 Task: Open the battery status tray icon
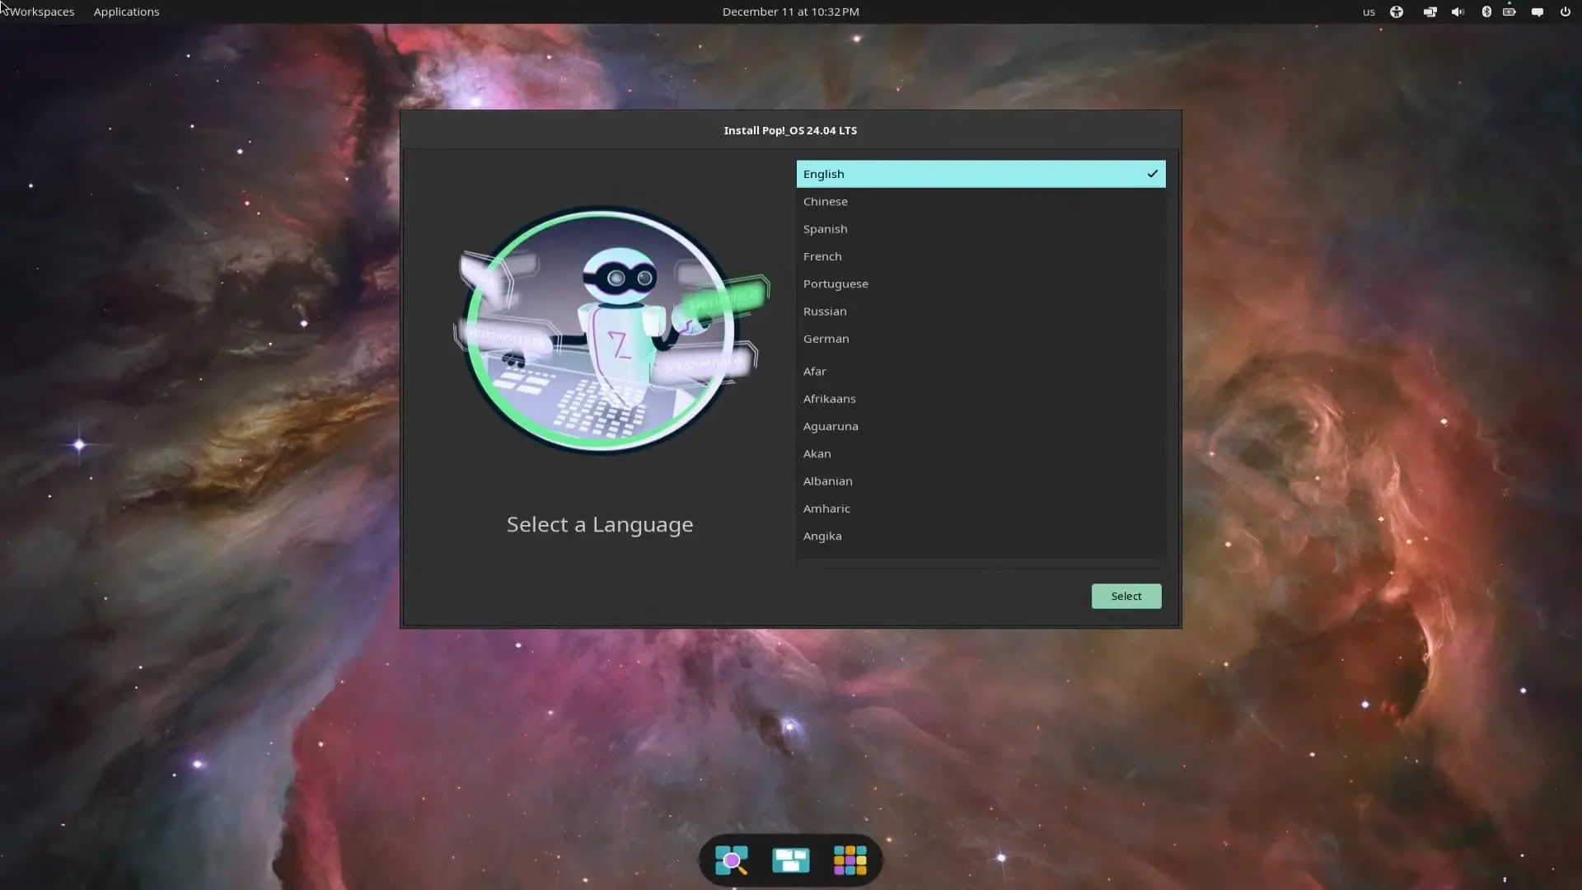1509,12
